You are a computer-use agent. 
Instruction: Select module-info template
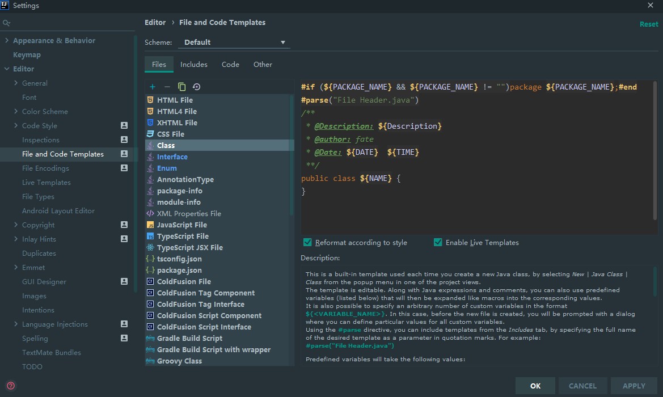(179, 202)
